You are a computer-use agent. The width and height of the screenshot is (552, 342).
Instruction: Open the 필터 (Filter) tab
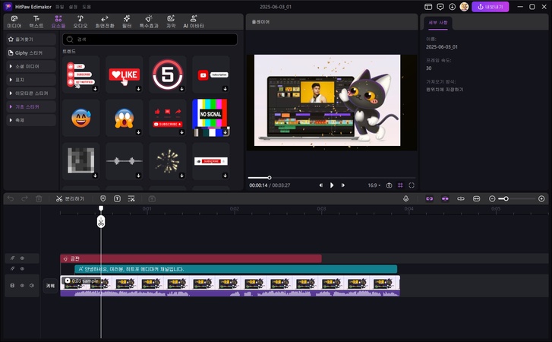[127, 22]
